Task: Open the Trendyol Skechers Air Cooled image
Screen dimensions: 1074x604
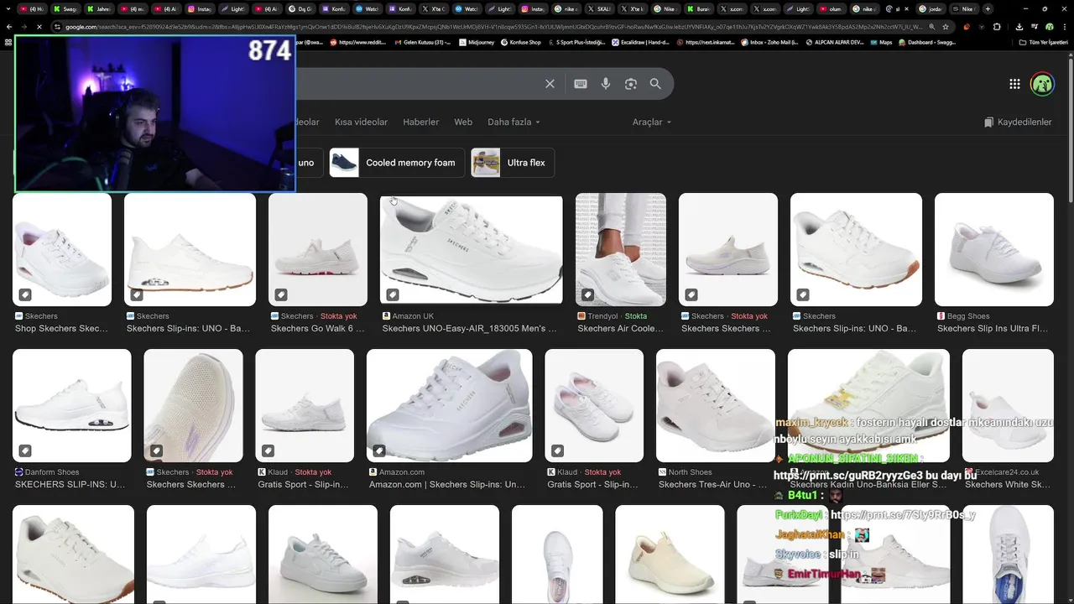Action: point(620,249)
